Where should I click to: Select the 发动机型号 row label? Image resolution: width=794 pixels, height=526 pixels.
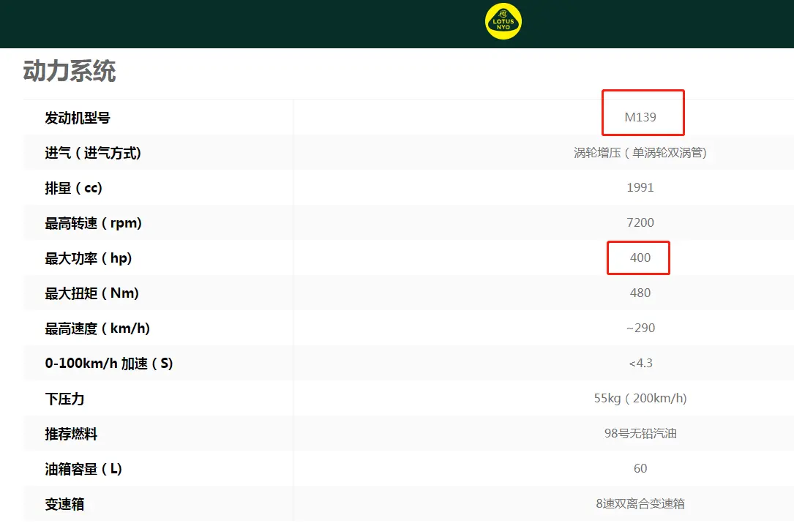tap(78, 118)
